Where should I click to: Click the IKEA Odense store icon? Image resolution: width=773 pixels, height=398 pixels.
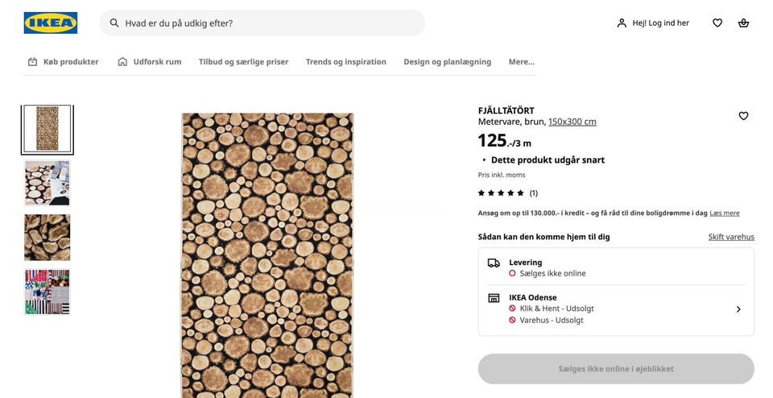[494, 298]
